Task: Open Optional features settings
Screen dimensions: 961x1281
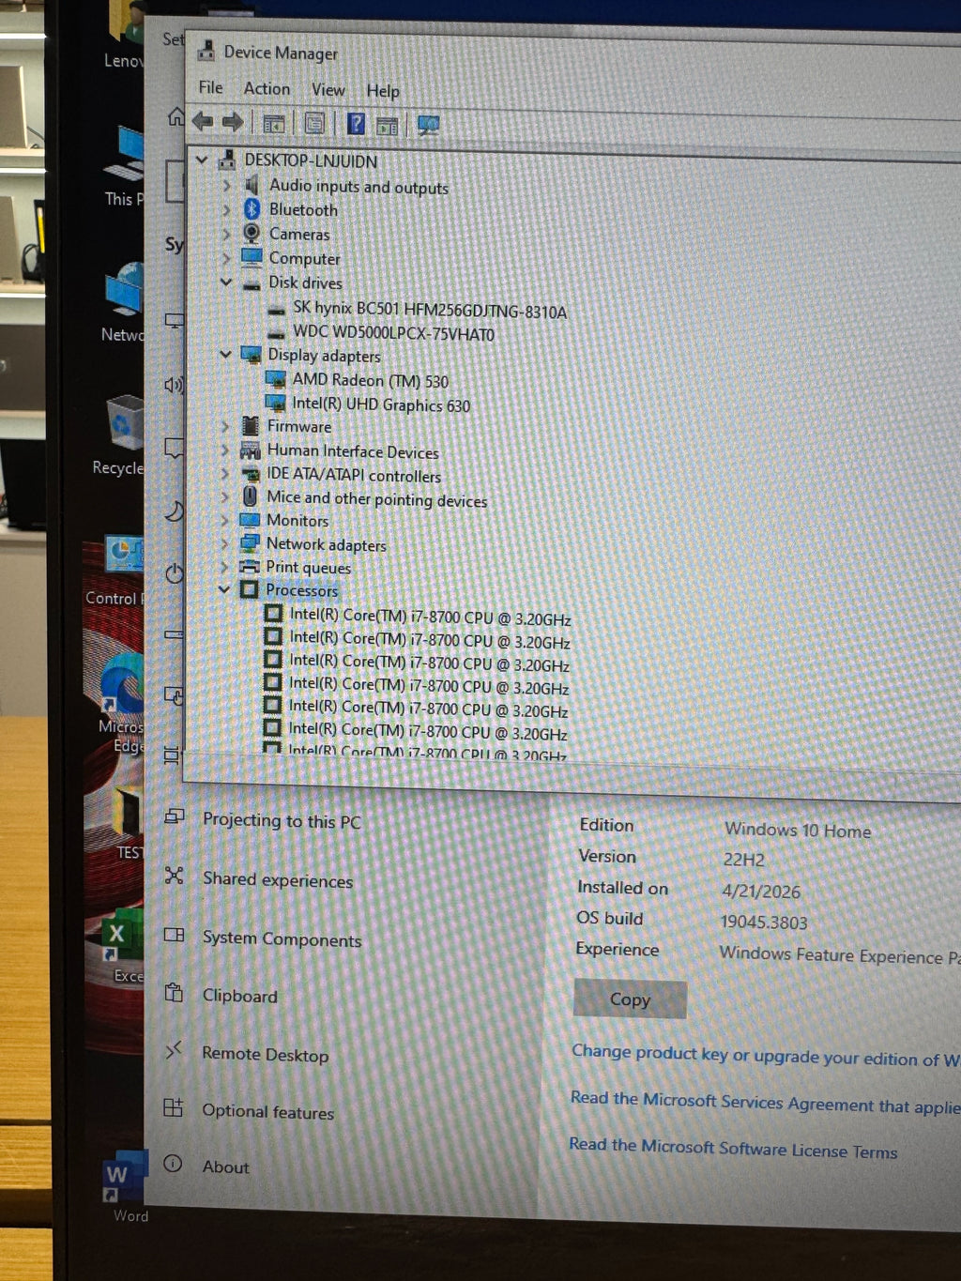Action: pyautogui.click(x=268, y=1111)
